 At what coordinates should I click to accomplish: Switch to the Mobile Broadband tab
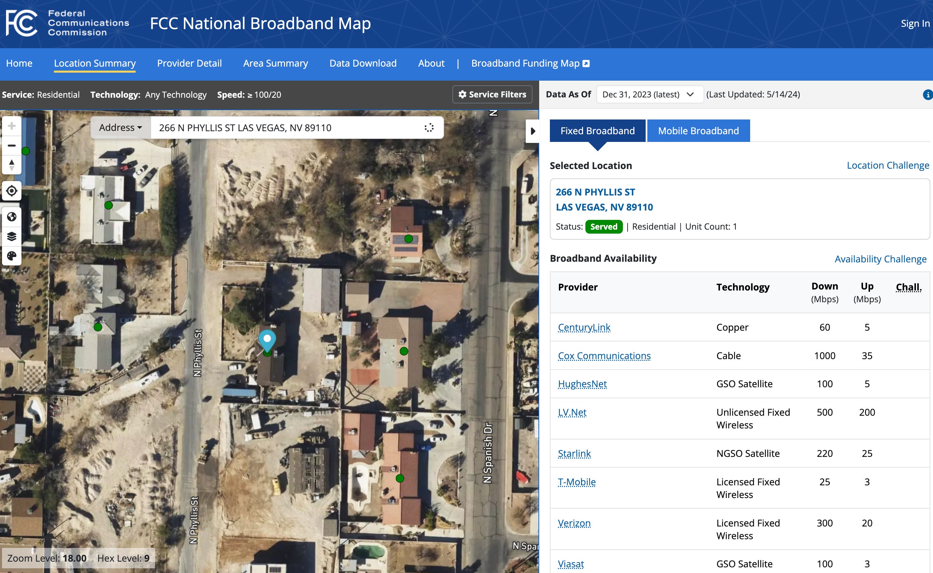(698, 131)
